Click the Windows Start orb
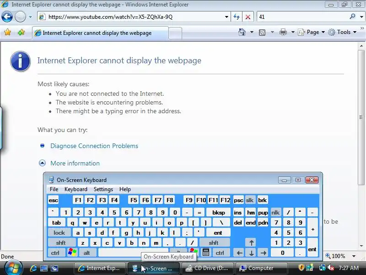This screenshot has height=275, width=366. 13,268
